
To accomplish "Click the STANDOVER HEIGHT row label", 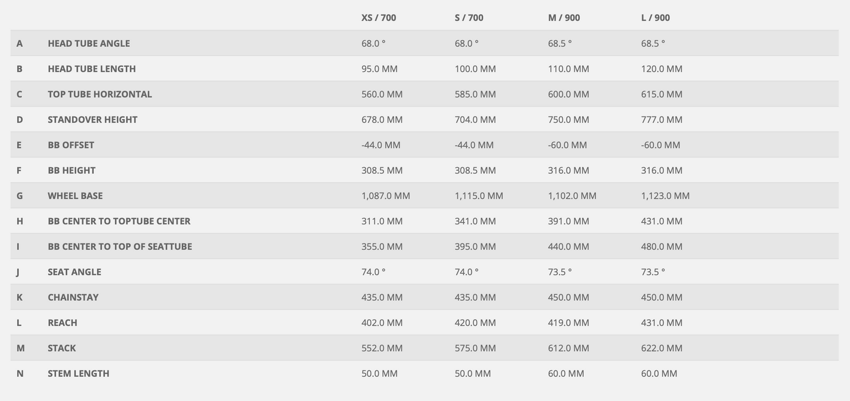I will click(x=92, y=120).
